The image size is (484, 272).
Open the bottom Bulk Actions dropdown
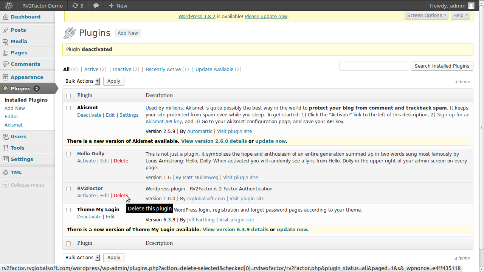coord(82,257)
